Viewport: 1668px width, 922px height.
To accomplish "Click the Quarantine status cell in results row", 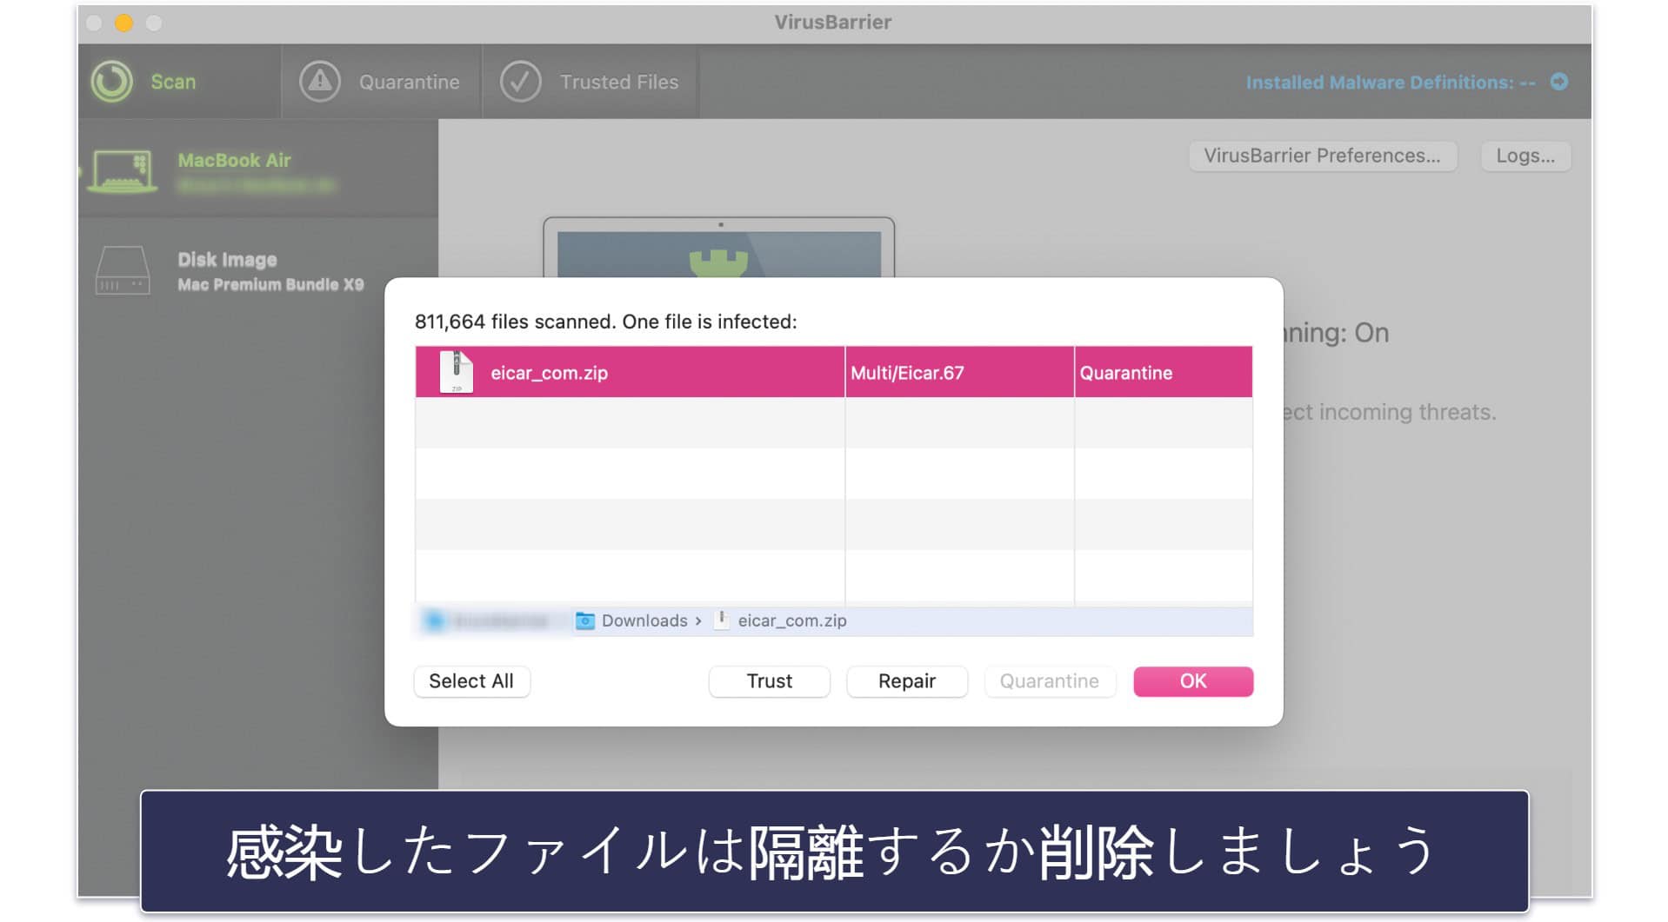I will 1164,372.
